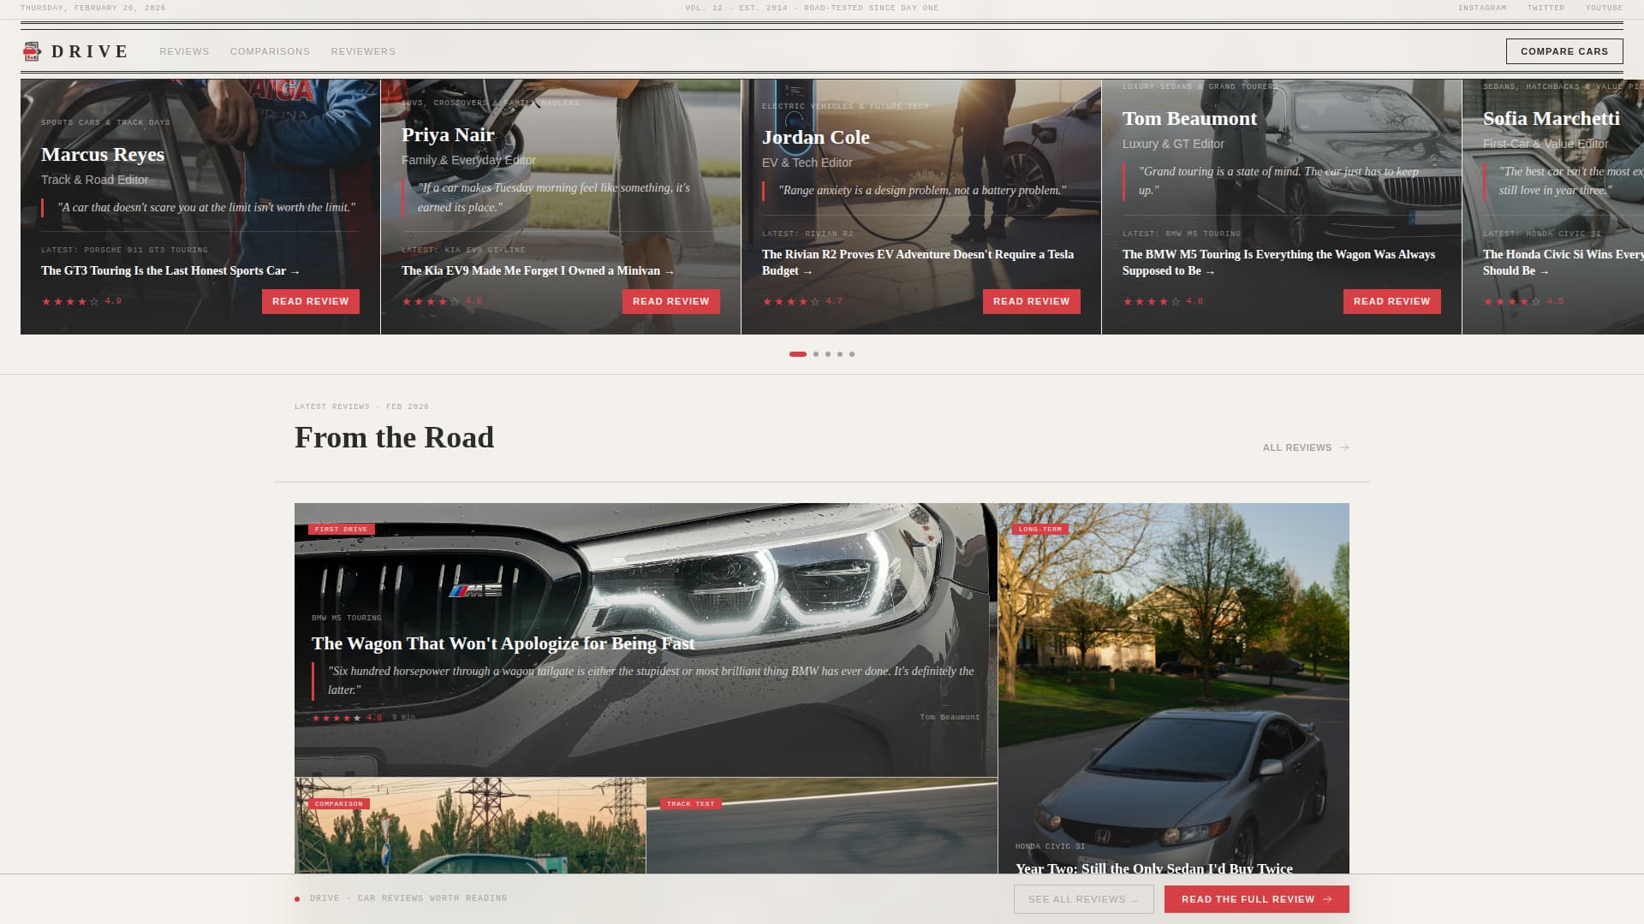Click the Marcus Reyes reviewer name
This screenshot has width=1644, height=924.
pos(103,155)
